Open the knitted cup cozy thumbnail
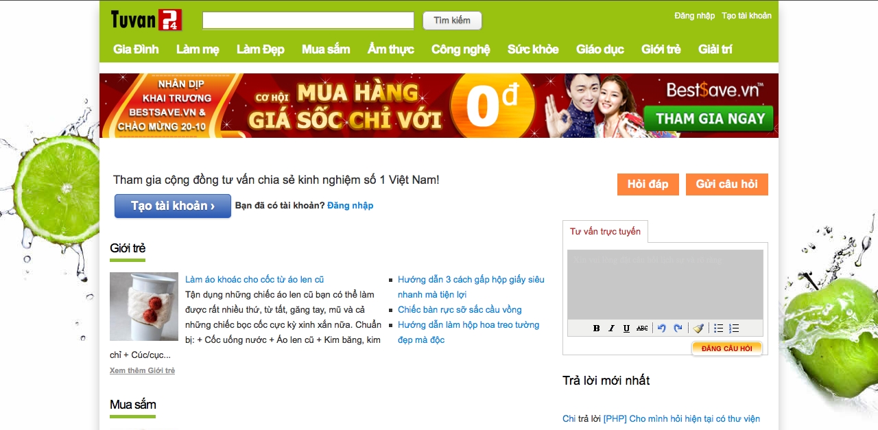Screen dimensions: 878x430 144,307
